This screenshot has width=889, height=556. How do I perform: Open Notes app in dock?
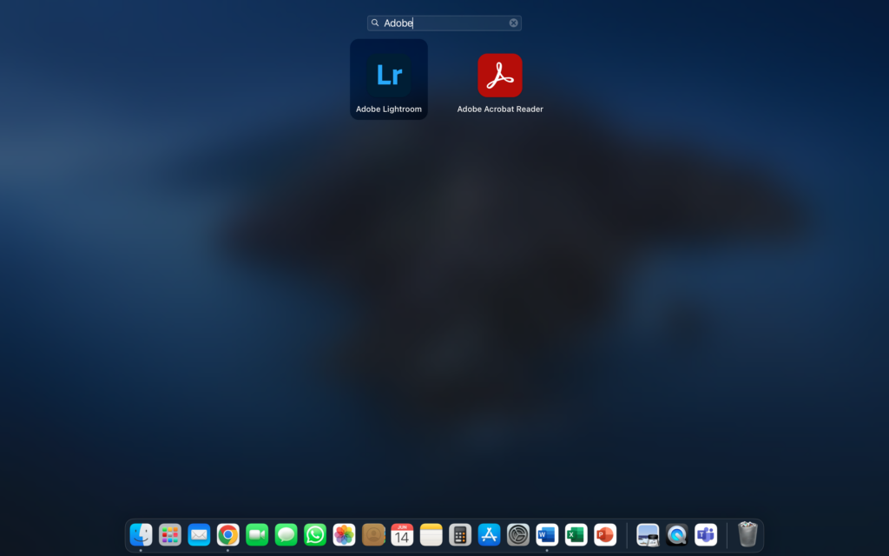pyautogui.click(x=431, y=534)
